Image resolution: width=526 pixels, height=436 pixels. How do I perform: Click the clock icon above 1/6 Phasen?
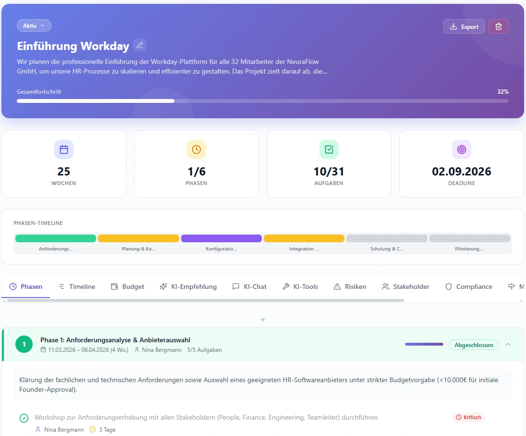coord(196,149)
